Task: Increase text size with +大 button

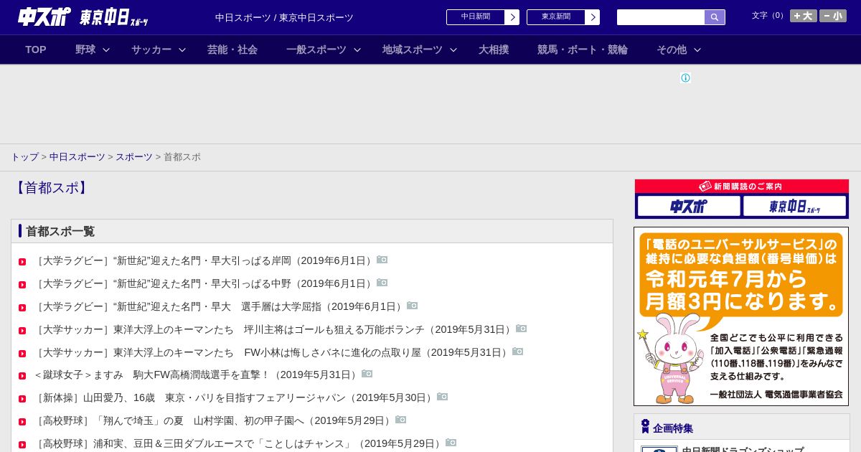Action: pos(804,16)
